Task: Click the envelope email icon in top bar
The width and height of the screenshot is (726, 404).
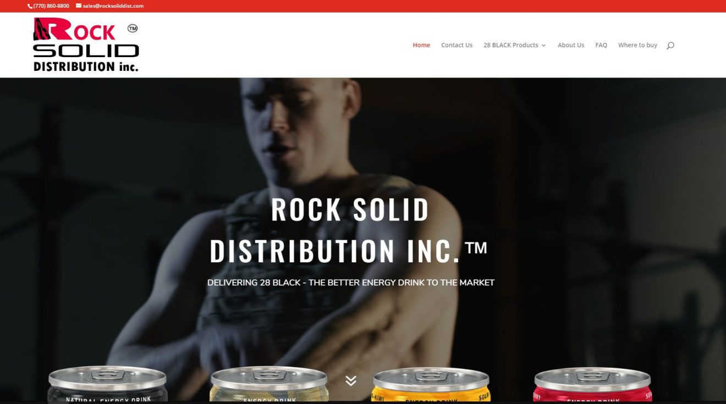Action: coord(79,6)
